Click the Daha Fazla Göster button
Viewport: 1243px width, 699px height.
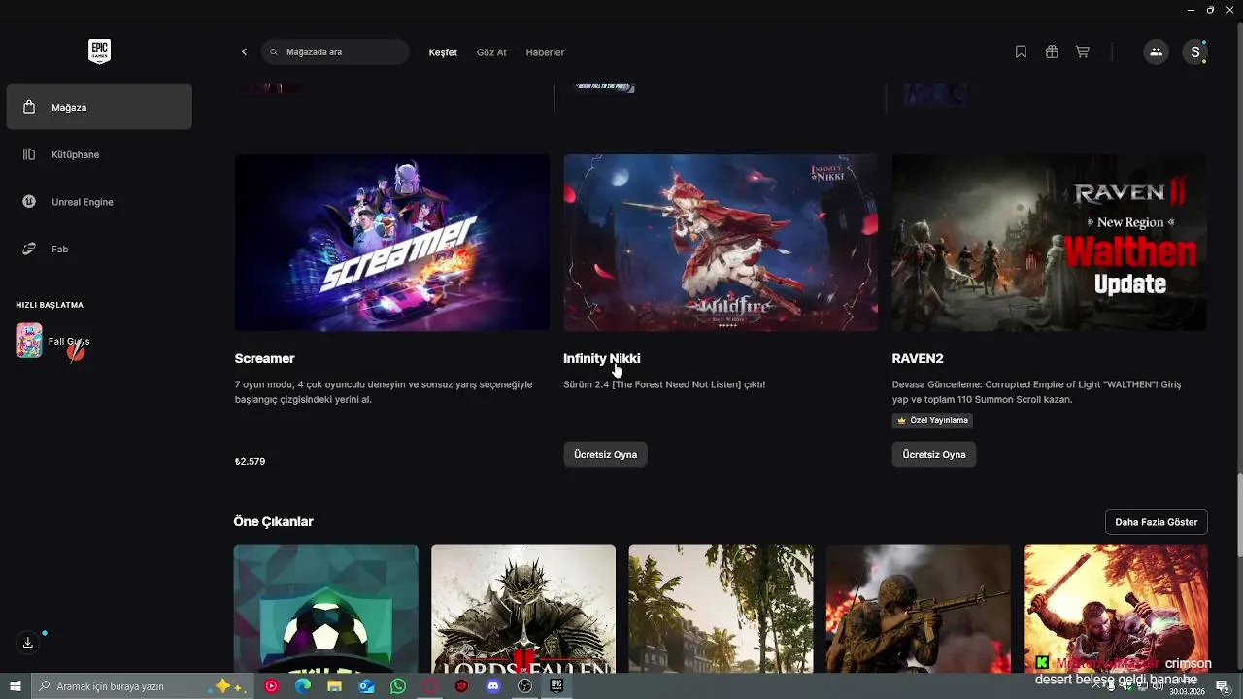[1156, 522]
